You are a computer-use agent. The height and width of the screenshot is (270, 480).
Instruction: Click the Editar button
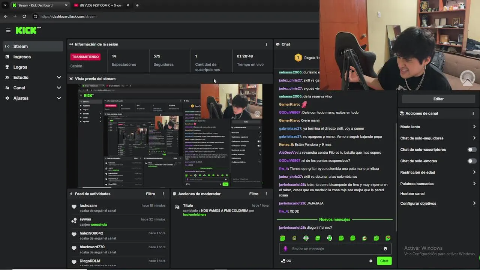click(438, 99)
